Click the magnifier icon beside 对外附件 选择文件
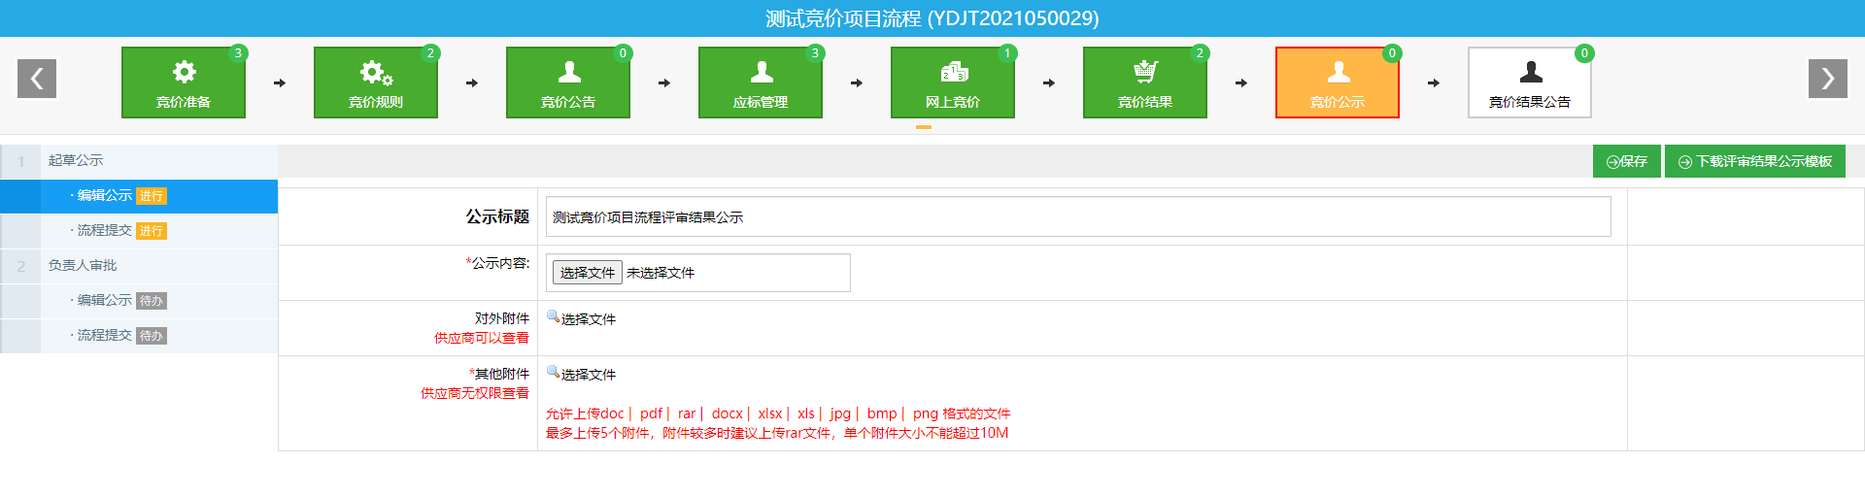 pyautogui.click(x=553, y=316)
